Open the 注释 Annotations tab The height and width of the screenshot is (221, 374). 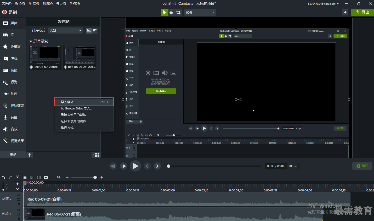tap(13, 58)
